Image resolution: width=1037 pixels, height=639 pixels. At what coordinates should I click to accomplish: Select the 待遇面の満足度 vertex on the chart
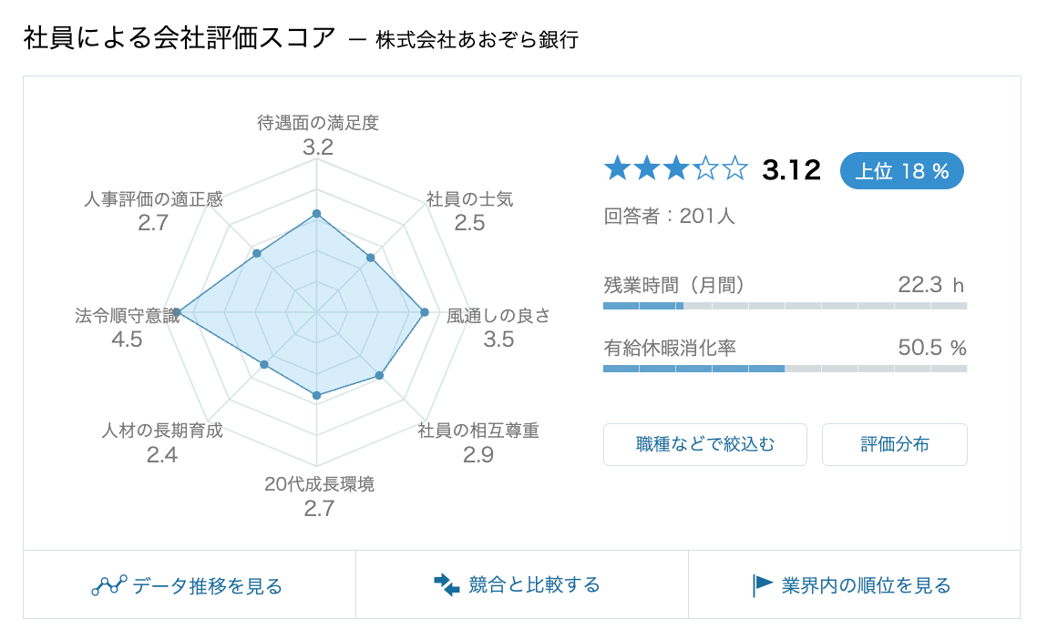point(315,212)
